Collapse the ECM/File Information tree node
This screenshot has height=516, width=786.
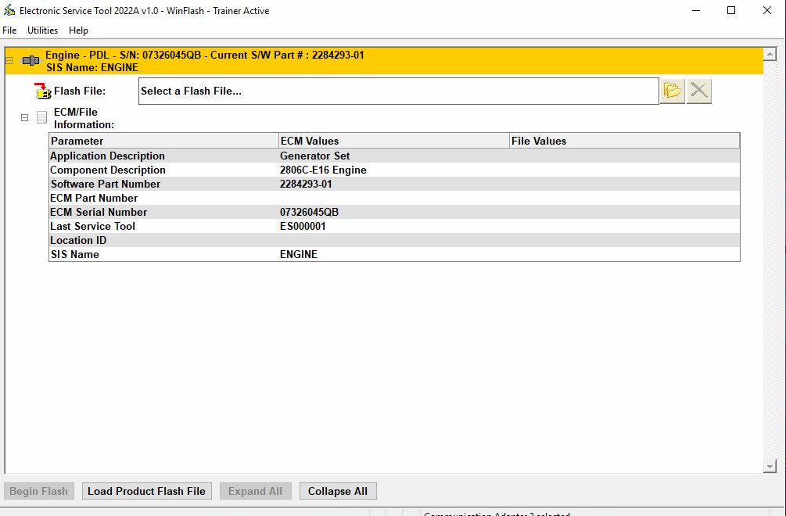pos(24,116)
